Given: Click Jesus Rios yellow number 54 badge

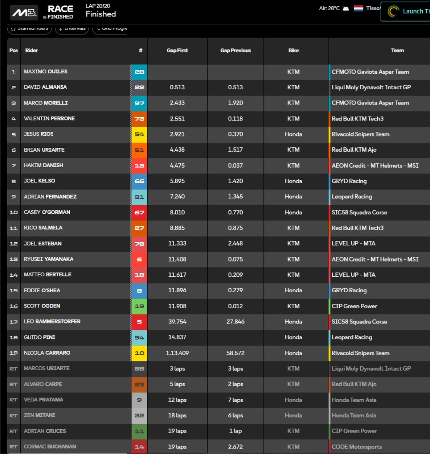Looking at the screenshot, I should coord(140,134).
